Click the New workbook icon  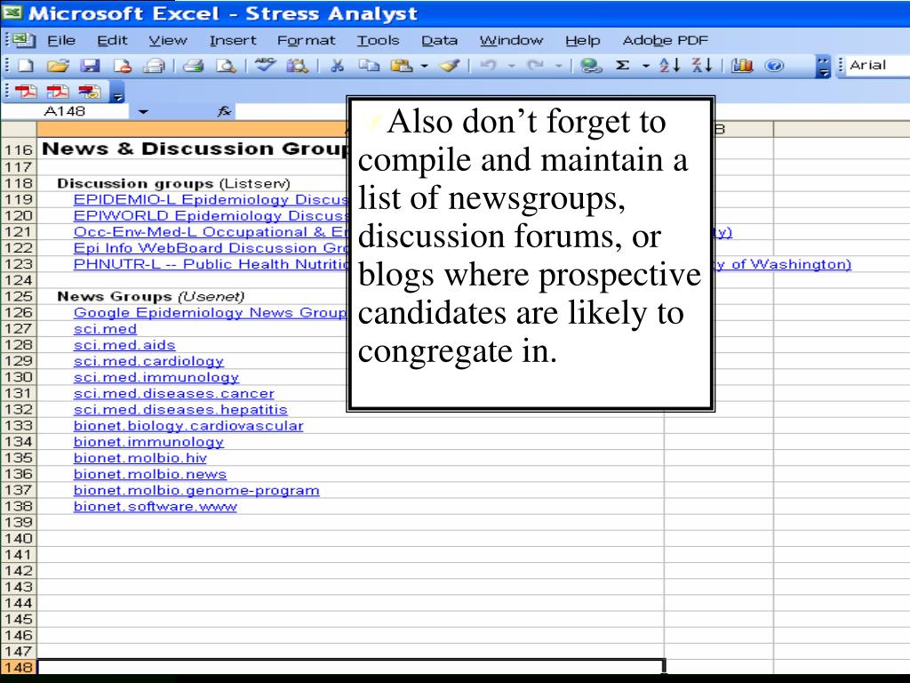tap(26, 66)
